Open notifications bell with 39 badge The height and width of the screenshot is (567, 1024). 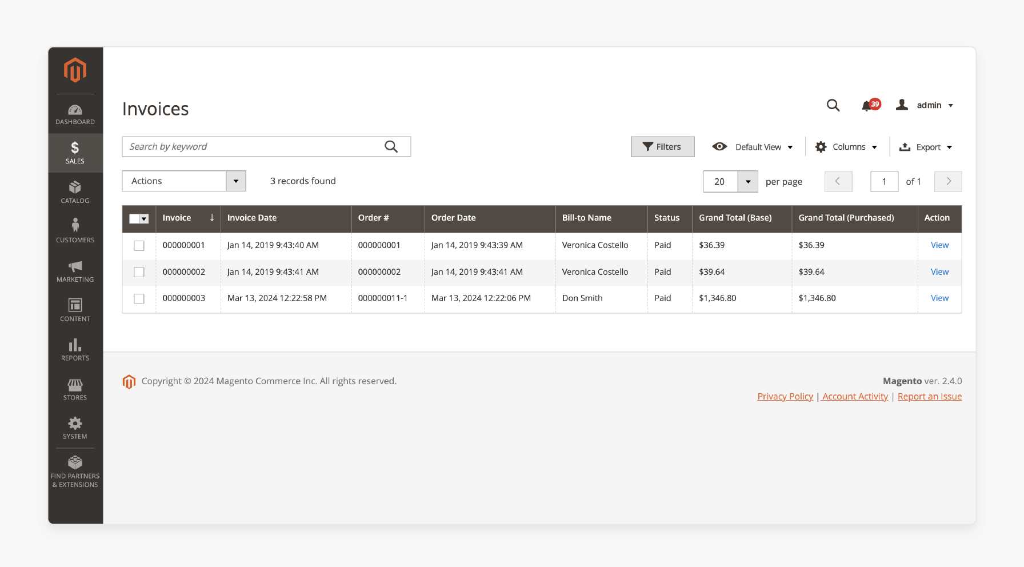click(871, 105)
